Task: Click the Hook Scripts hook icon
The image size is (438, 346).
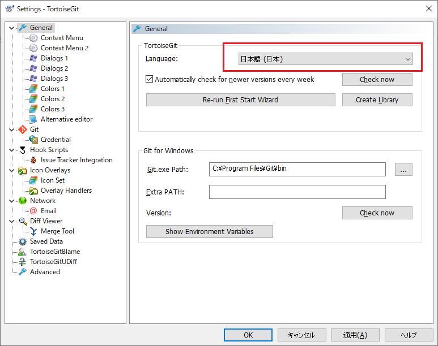Action: (x=23, y=150)
